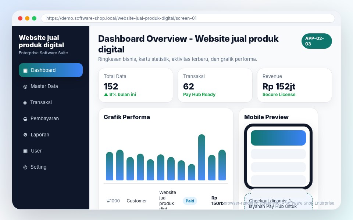
Task: Open the Dashboard menu item
Action: pos(51,70)
